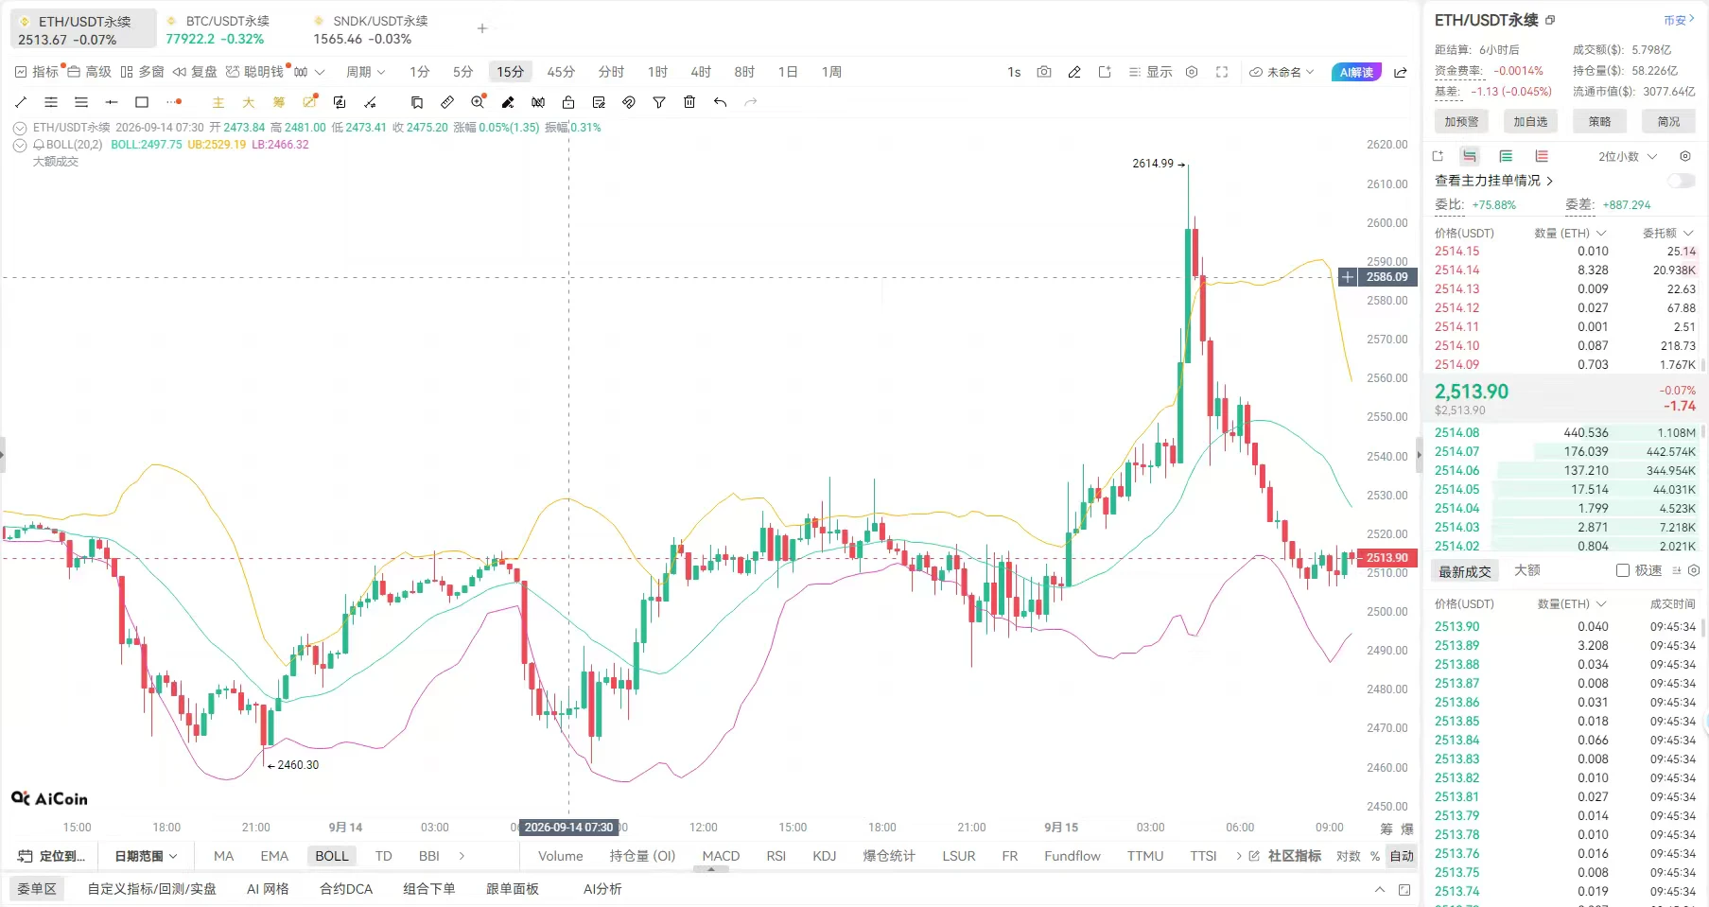Image resolution: width=1709 pixels, height=907 pixels.
Task: Select the trend line drawing tool
Action: click(x=21, y=102)
